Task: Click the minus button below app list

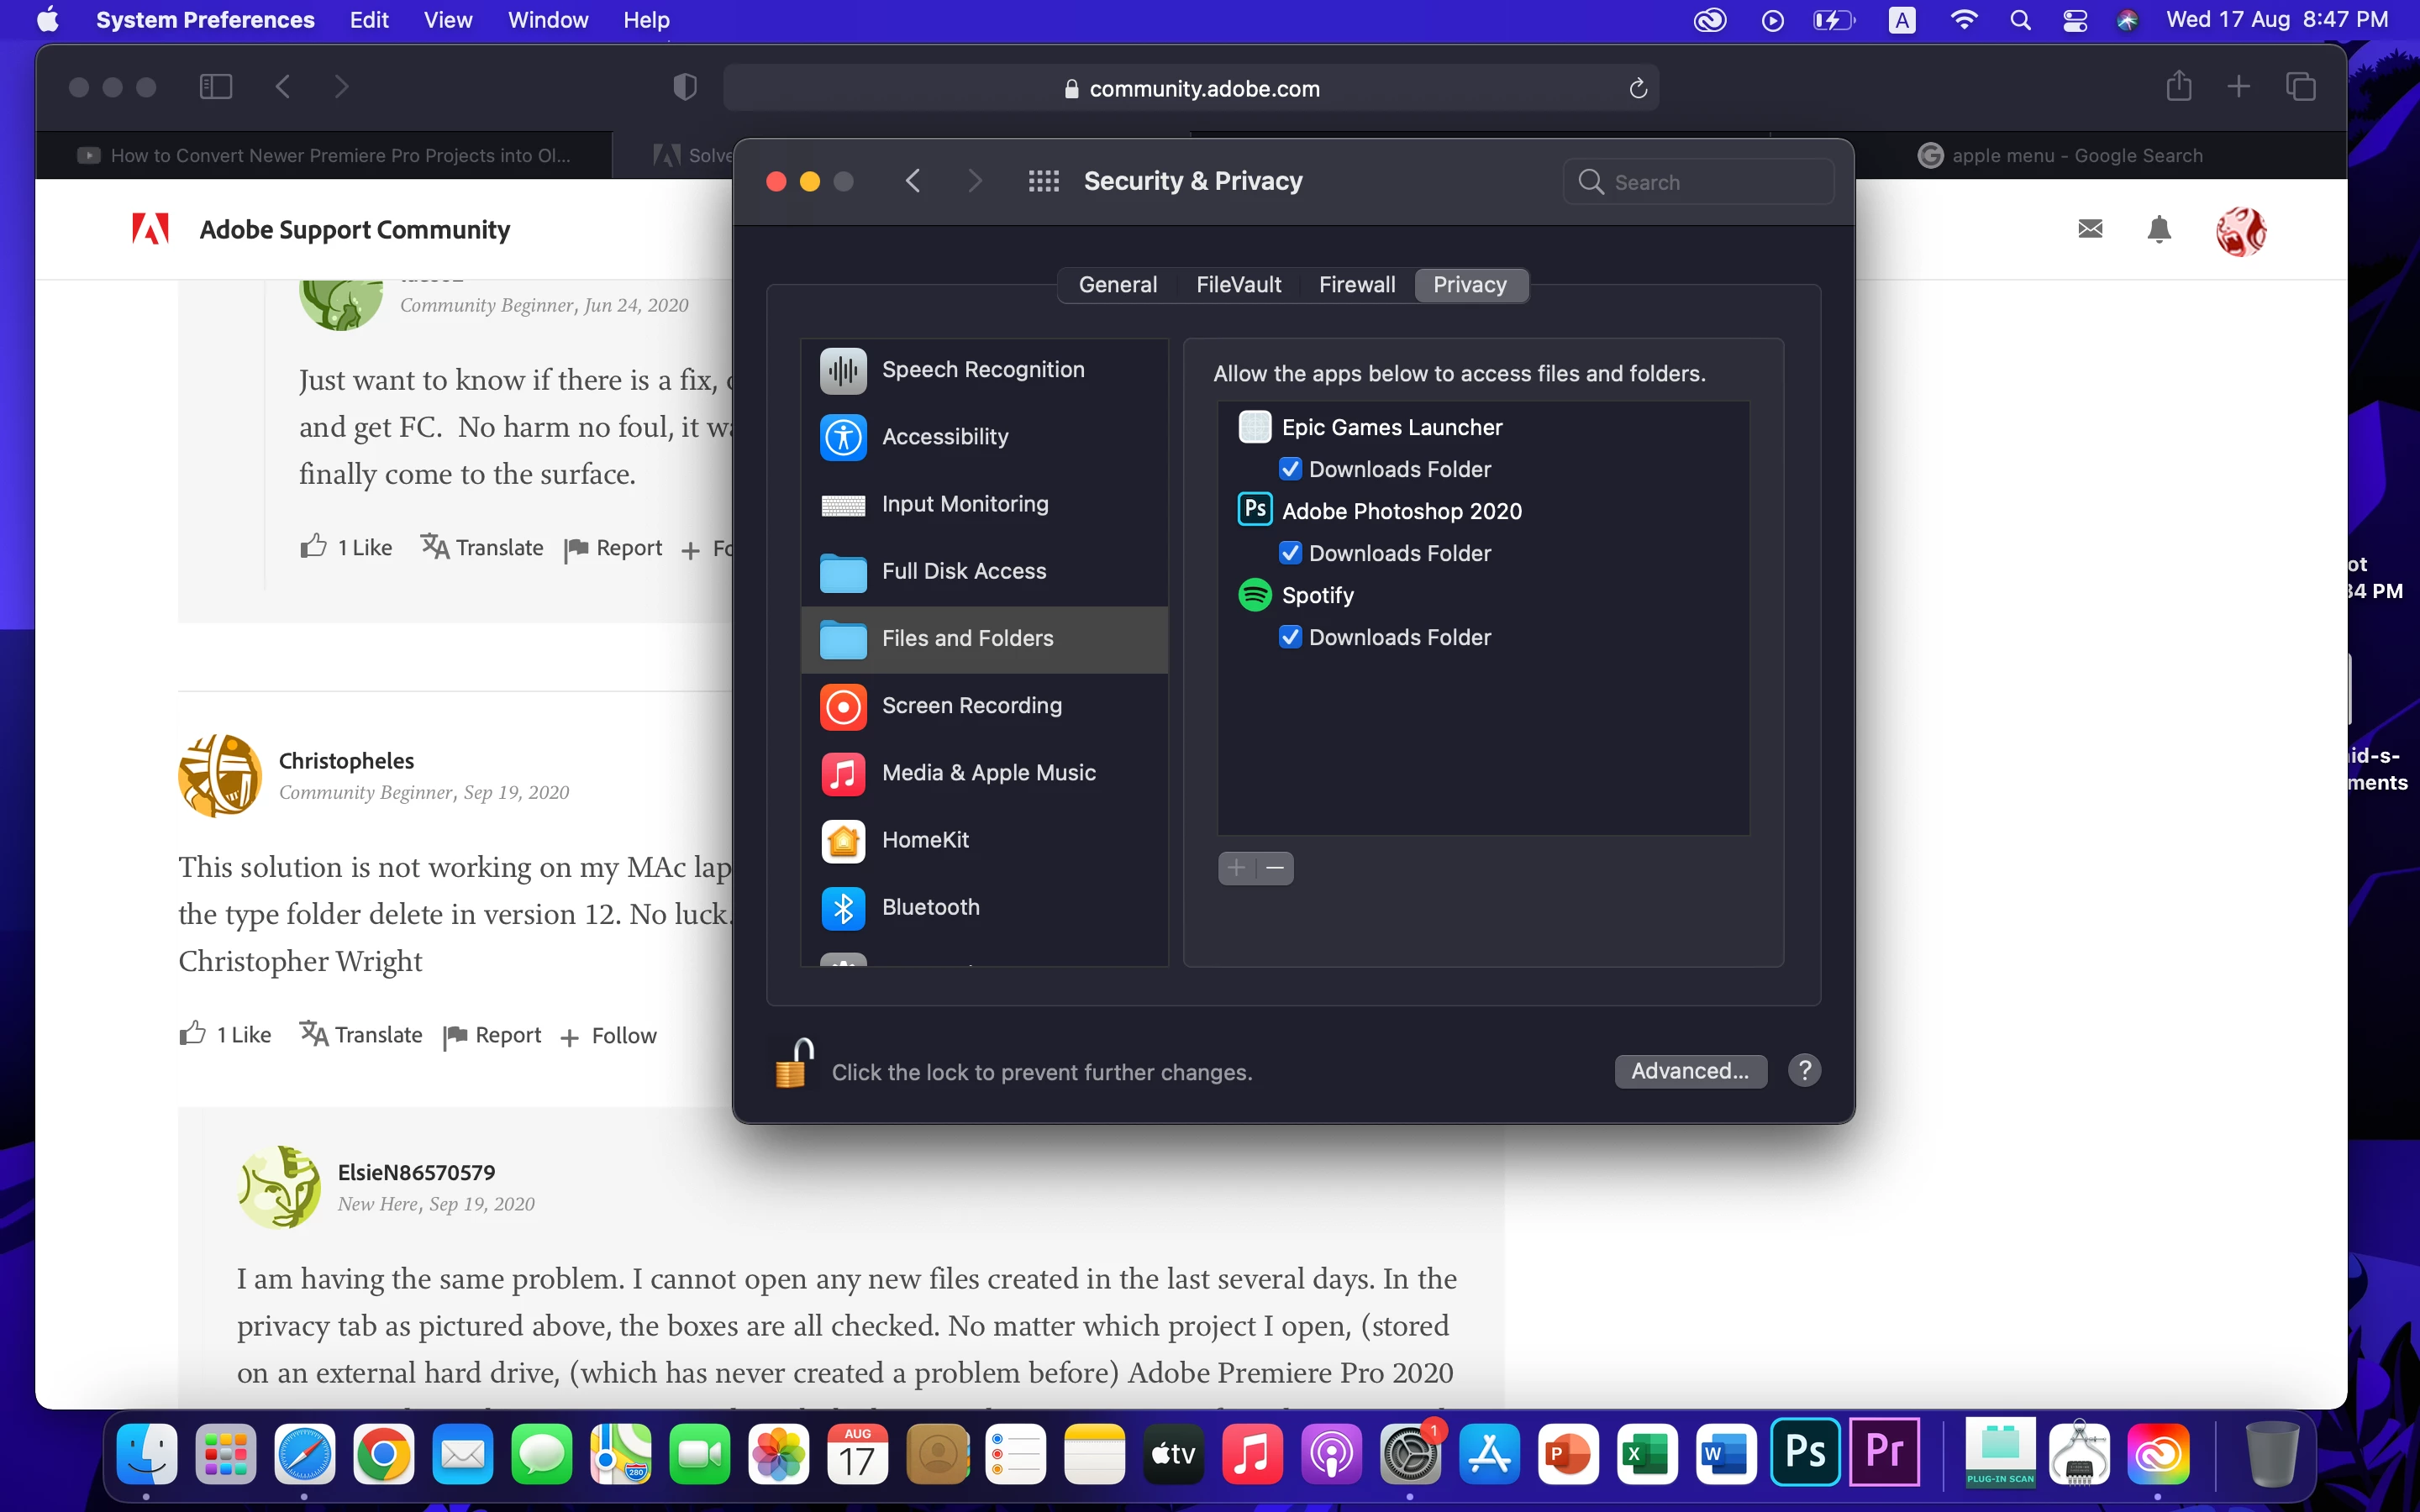Action: click(1275, 868)
